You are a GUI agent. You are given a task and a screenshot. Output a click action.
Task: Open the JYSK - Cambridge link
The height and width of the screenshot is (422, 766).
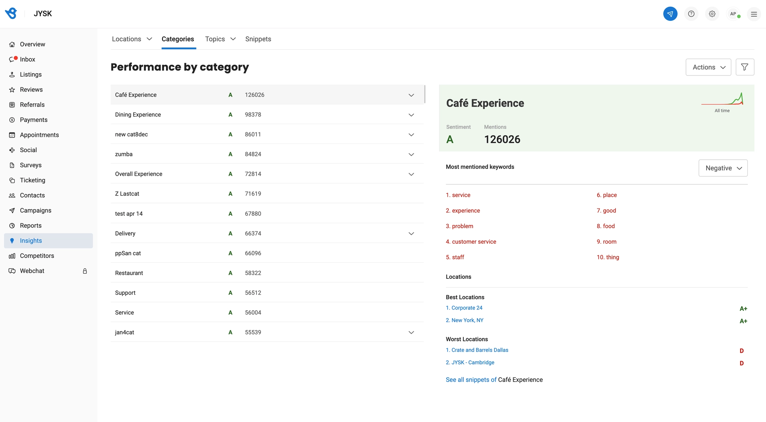(470, 363)
